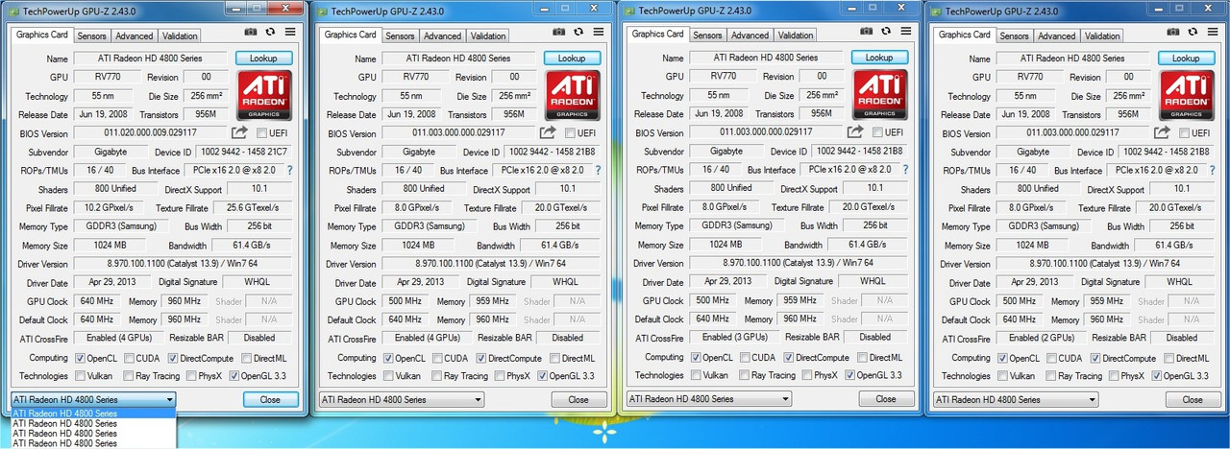Click the BIOS share icon in the 2 GPUs window
1230x449 pixels.
click(1162, 132)
